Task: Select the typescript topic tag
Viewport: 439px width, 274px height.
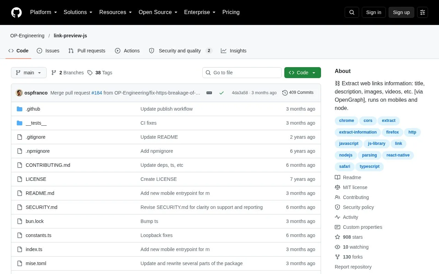Action: [x=370, y=166]
